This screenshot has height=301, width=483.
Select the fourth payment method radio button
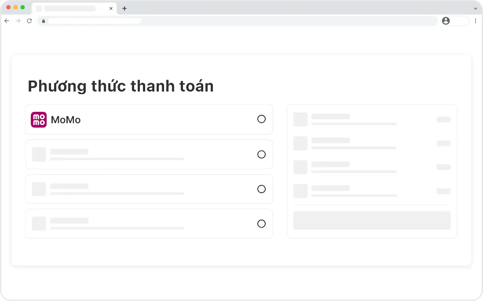[x=261, y=224]
